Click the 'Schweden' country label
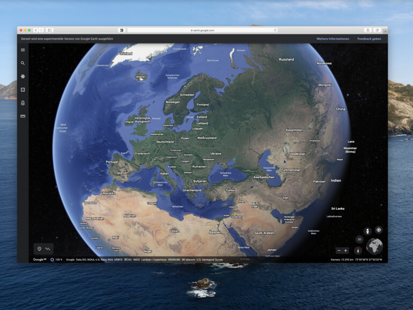413x310 pixels. point(187,95)
